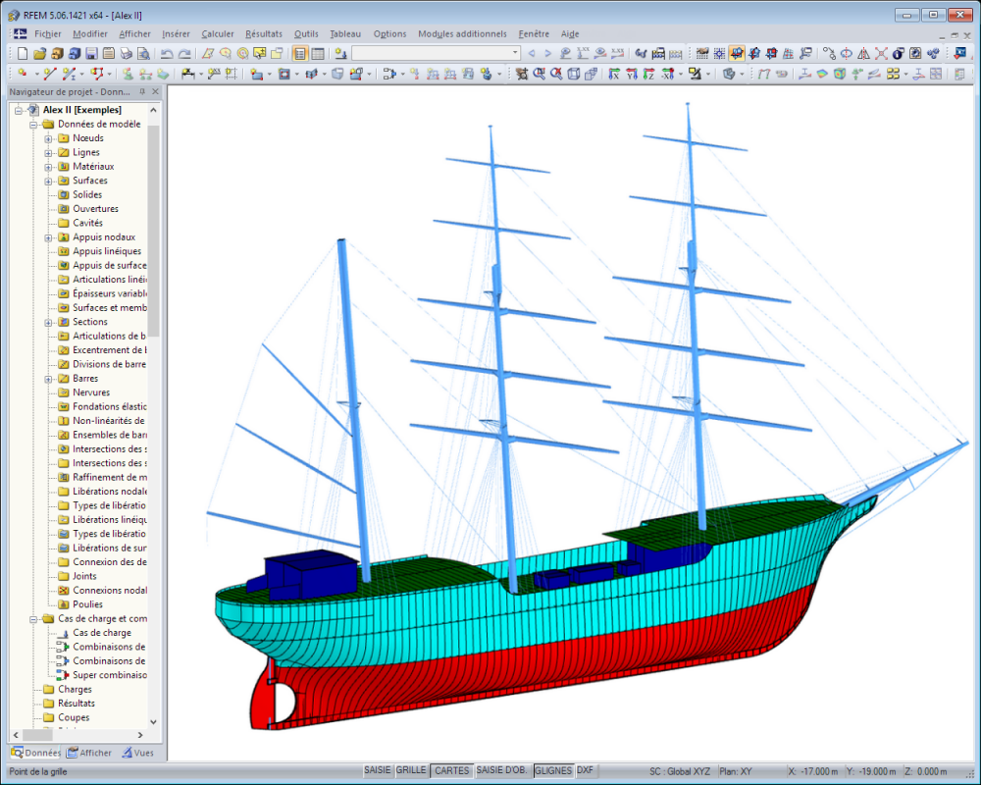This screenshot has width=981, height=785.
Task: Open the Résultats menu
Action: [x=263, y=33]
